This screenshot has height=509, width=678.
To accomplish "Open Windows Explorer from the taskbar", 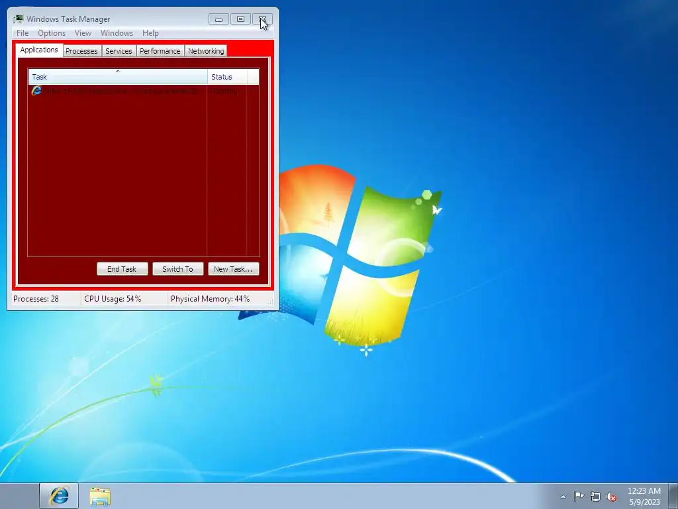I will point(100,496).
